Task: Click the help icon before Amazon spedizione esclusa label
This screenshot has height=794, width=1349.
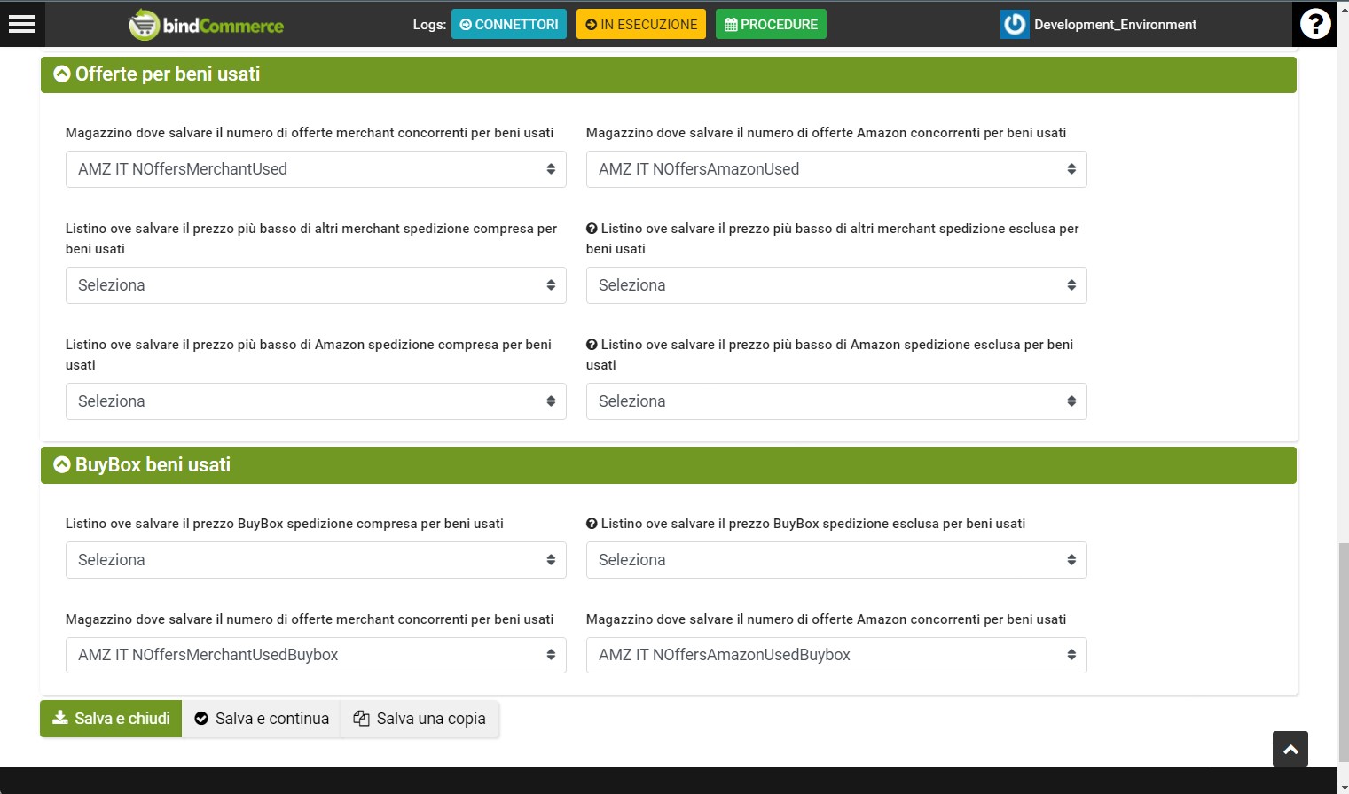Action: tap(591, 344)
